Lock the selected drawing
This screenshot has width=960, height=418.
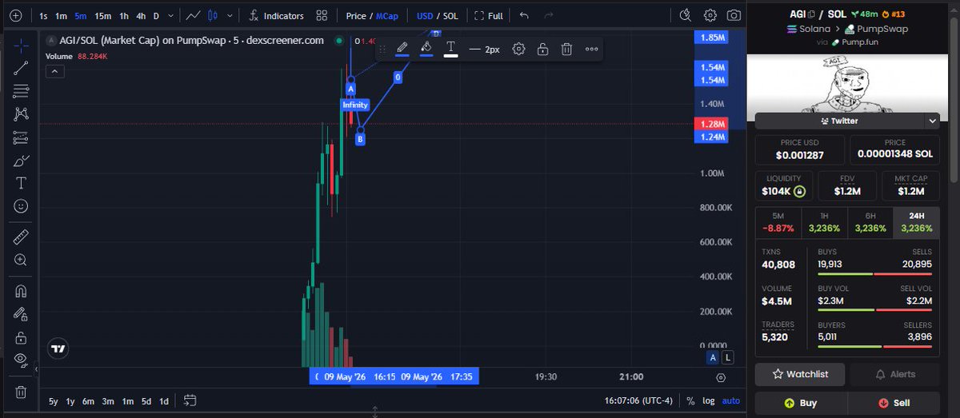click(x=542, y=49)
